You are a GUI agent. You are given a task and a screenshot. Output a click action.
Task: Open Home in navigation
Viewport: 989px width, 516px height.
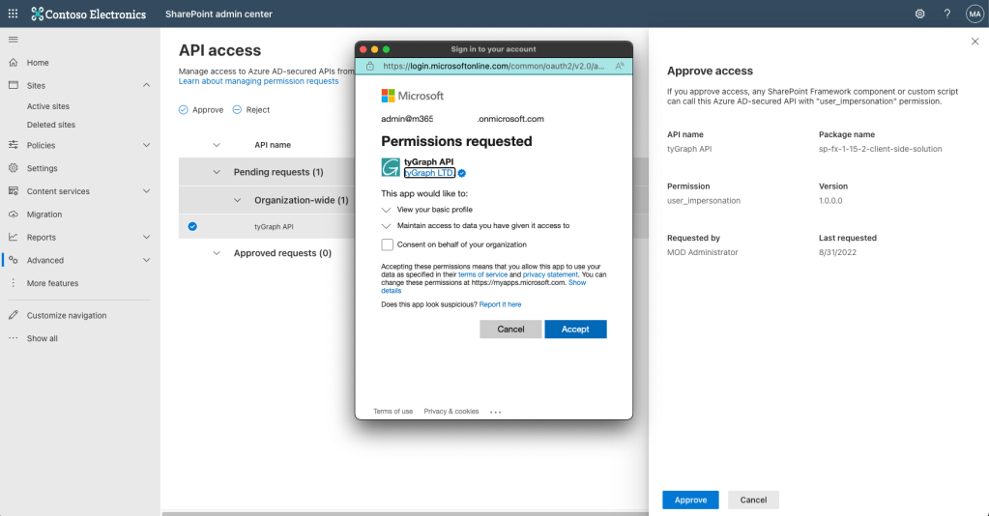tap(38, 63)
